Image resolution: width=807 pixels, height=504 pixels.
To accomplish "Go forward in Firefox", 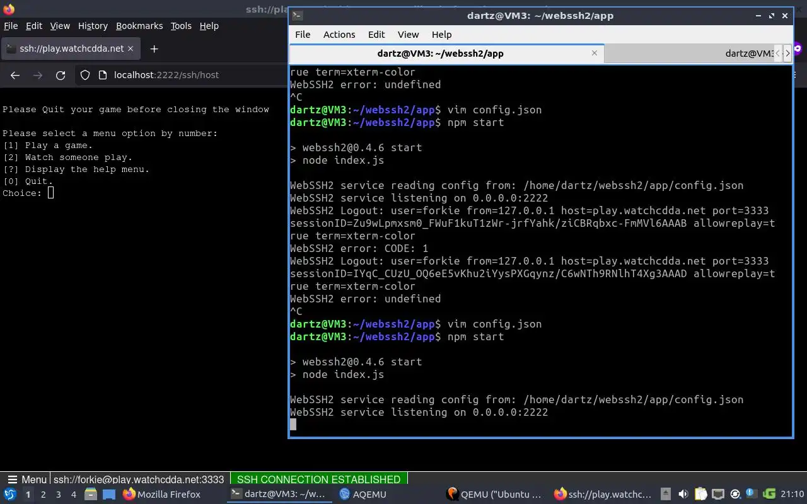I will [38, 75].
